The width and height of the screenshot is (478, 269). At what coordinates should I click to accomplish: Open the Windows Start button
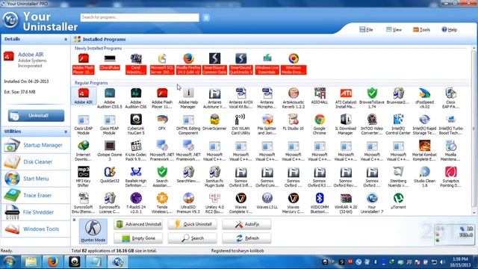pos(9,262)
